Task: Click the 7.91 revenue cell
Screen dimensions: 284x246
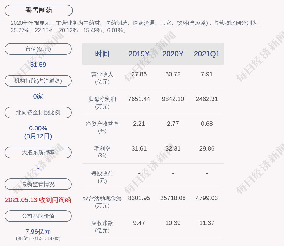Action: (207, 74)
